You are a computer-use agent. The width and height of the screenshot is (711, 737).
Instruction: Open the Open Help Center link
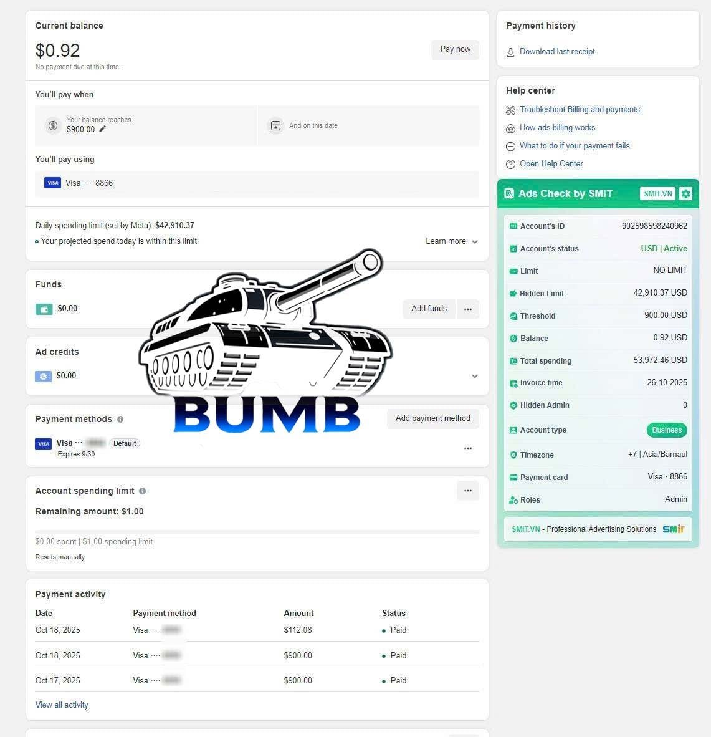pyautogui.click(x=551, y=163)
